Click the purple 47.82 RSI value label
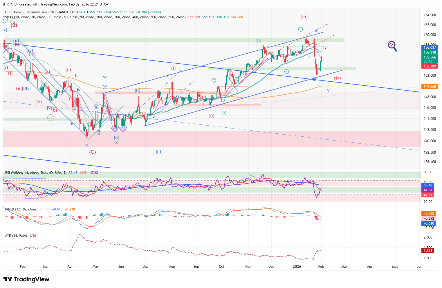The image size is (442, 288). [428, 190]
